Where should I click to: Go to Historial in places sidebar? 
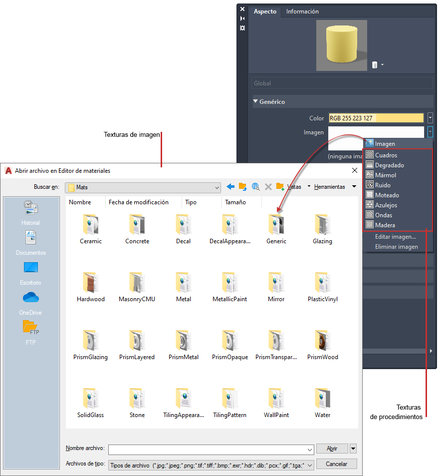(30, 213)
